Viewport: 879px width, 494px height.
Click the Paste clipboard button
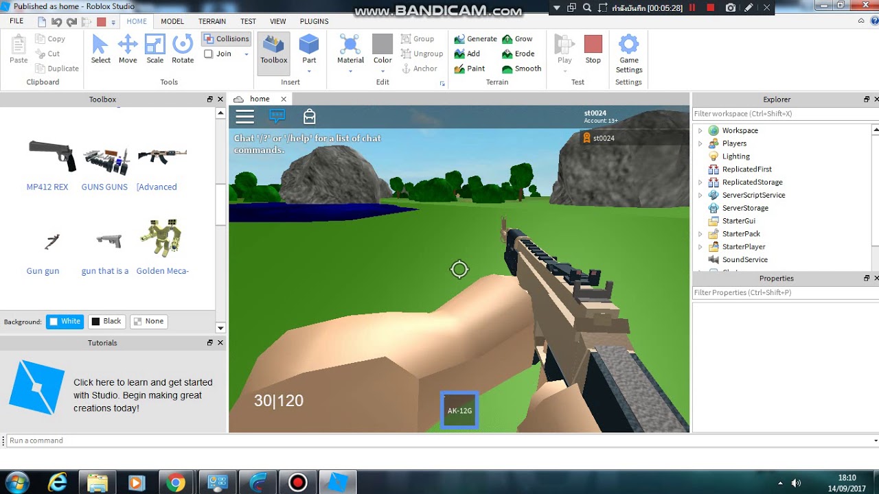tap(19, 49)
